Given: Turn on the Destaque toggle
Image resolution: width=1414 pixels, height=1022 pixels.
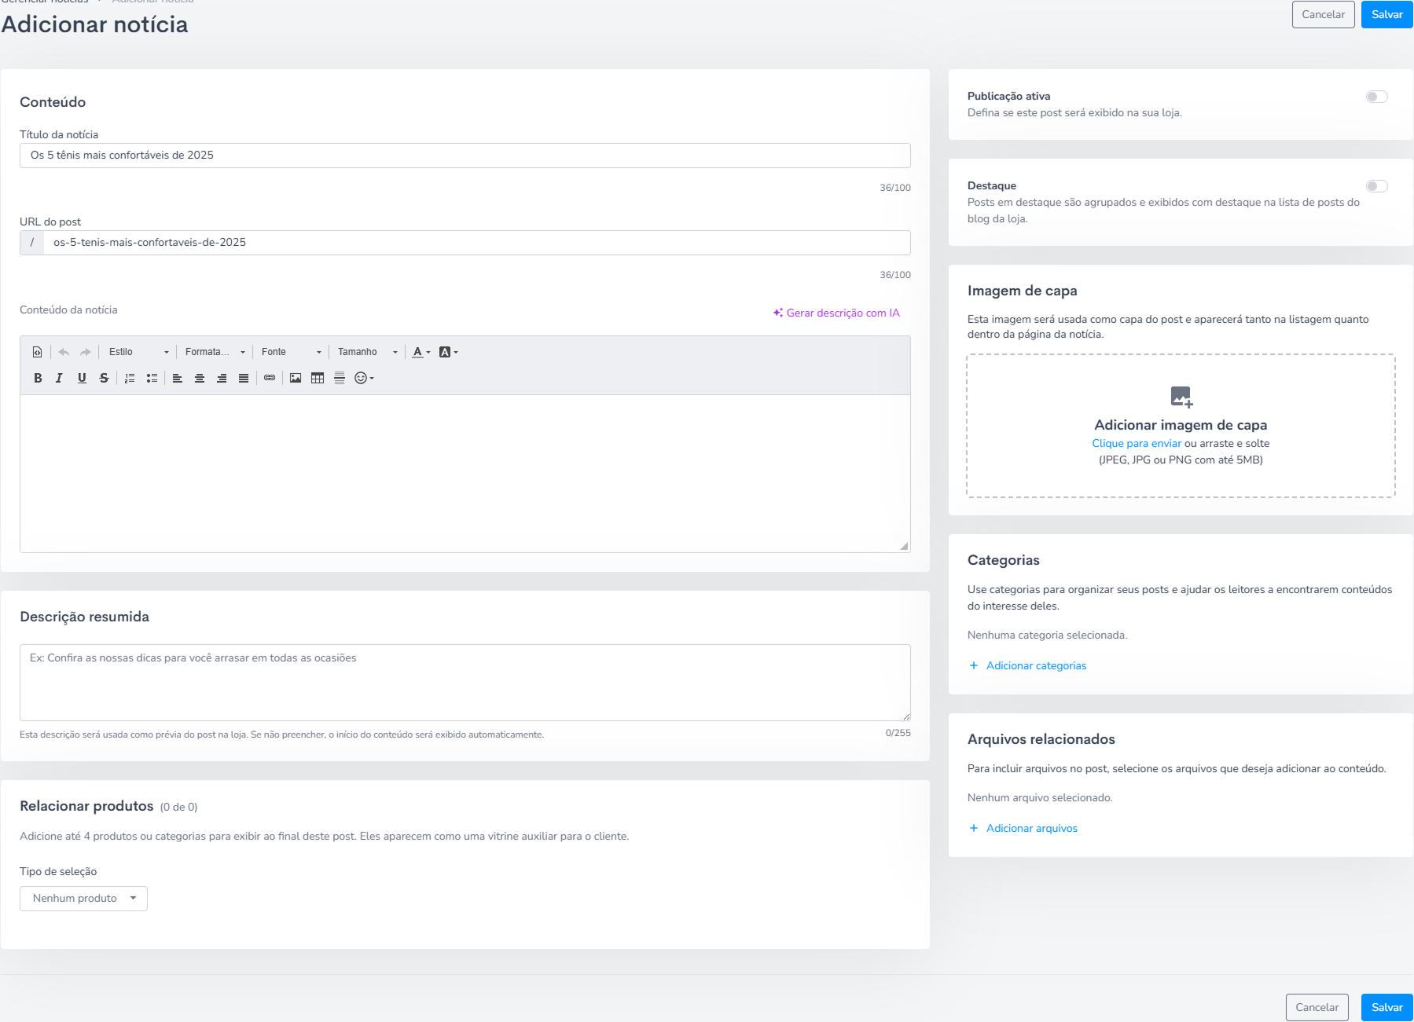Looking at the screenshot, I should tap(1376, 186).
